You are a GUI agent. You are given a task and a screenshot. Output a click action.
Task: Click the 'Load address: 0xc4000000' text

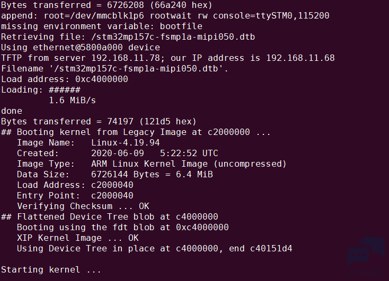point(65,79)
